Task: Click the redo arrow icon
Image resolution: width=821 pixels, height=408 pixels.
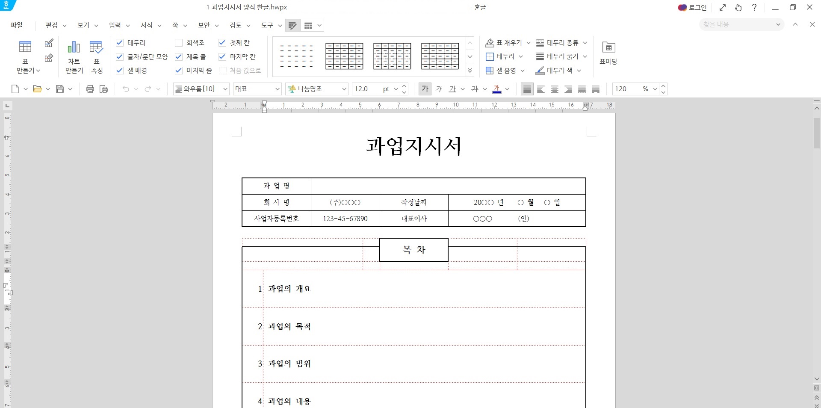Action: (148, 89)
